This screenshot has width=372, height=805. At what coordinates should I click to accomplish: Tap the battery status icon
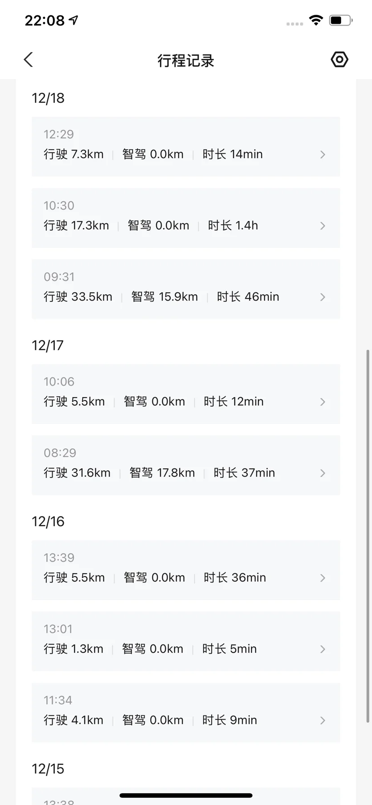tap(341, 20)
